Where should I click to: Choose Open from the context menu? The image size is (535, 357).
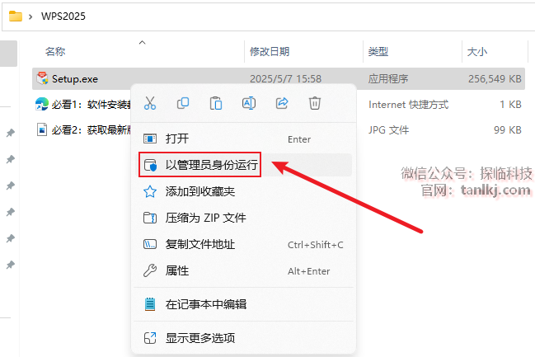click(243, 139)
